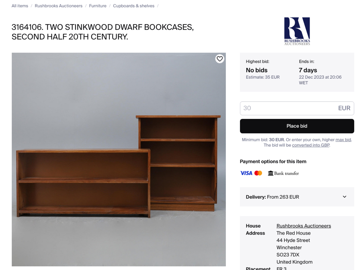Open Delivery: From 263 EUR section
Image resolution: width=363 pixels, height=270 pixels.
(x=297, y=197)
